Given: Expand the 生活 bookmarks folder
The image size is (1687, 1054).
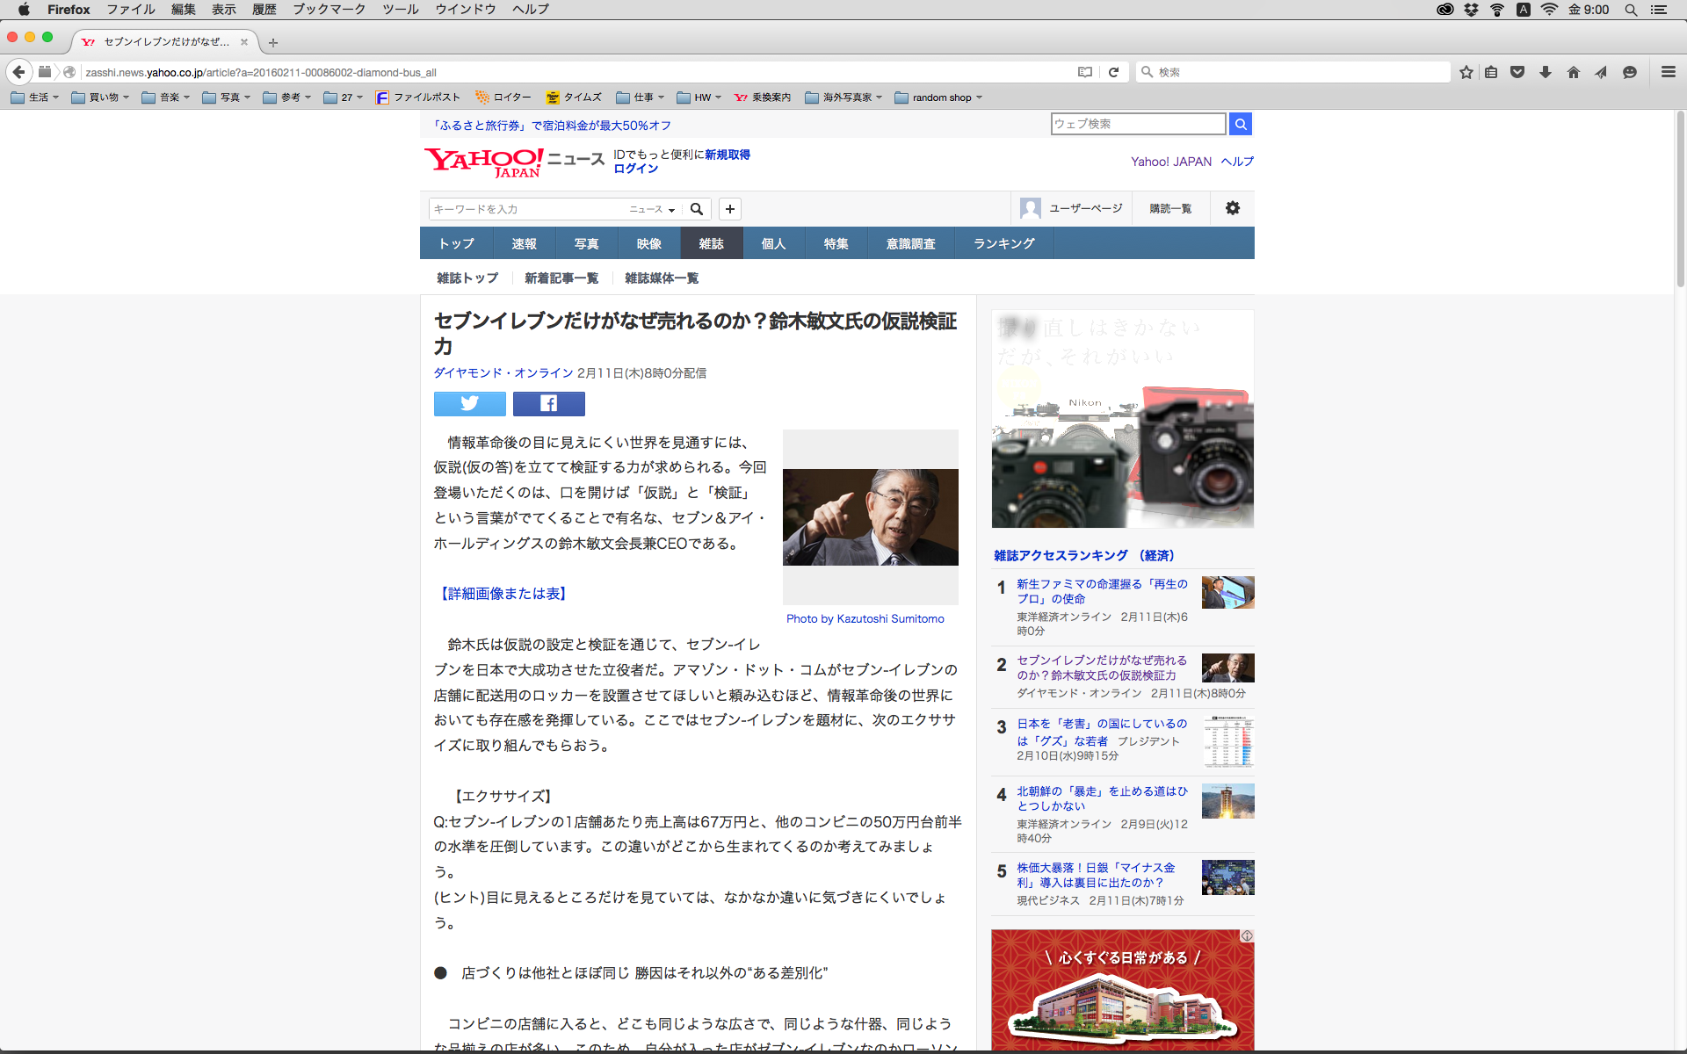Looking at the screenshot, I should point(35,97).
